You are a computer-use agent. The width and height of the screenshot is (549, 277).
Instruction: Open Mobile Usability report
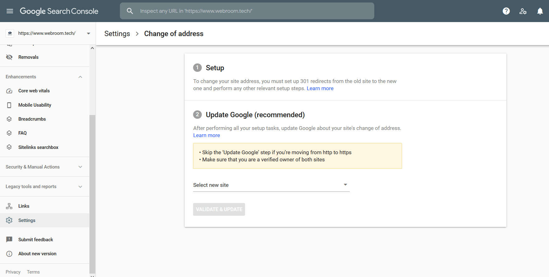[35, 105]
